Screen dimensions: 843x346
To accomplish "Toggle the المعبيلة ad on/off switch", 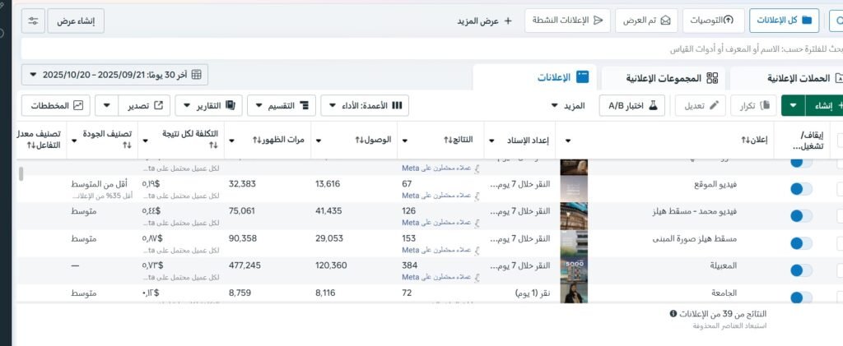I will 800,265.
